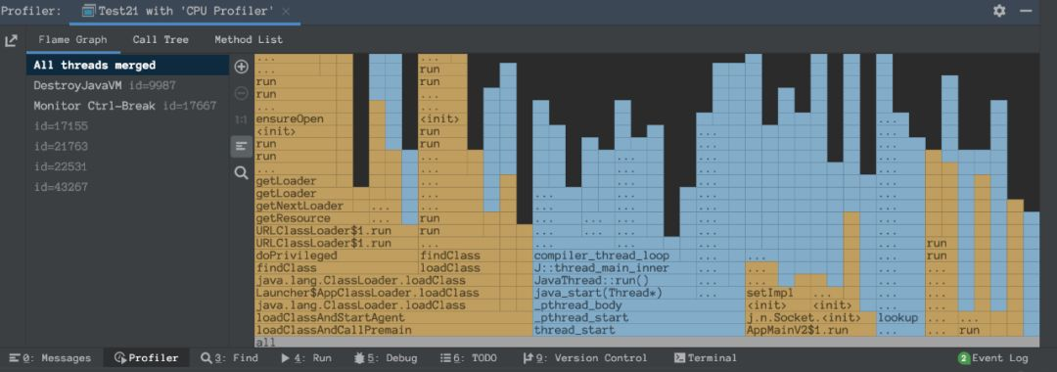The width and height of the screenshot is (1057, 372).
Task: Click the loadClassAndCallPremain frame
Action: coord(393,330)
